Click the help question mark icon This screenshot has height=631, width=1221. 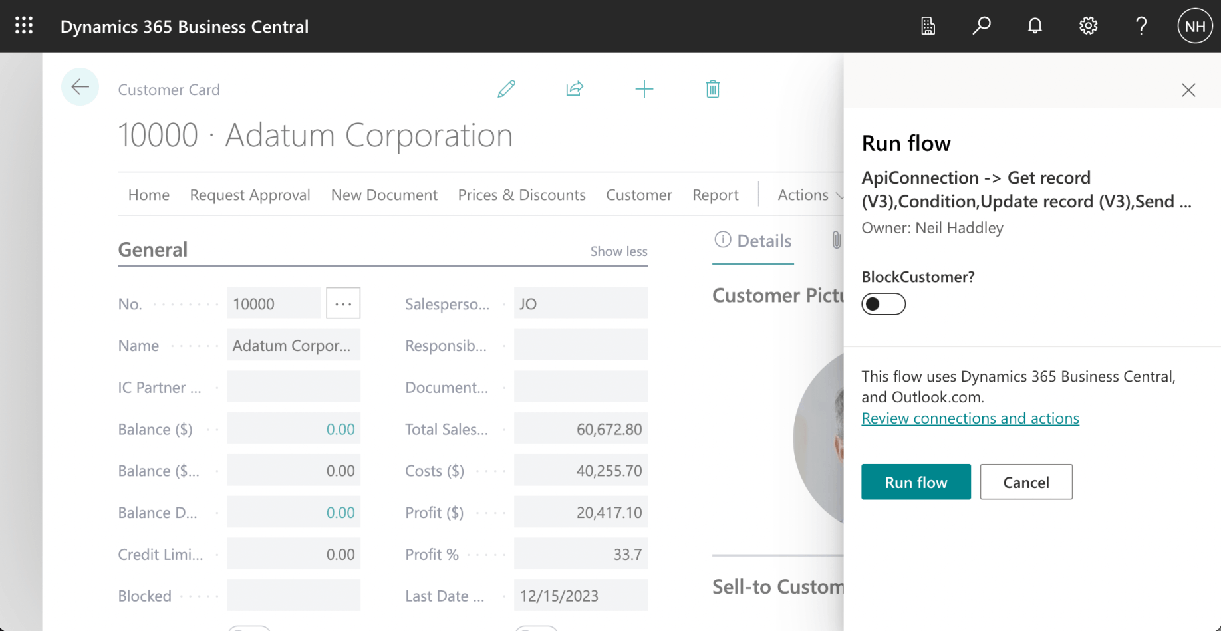(1141, 26)
